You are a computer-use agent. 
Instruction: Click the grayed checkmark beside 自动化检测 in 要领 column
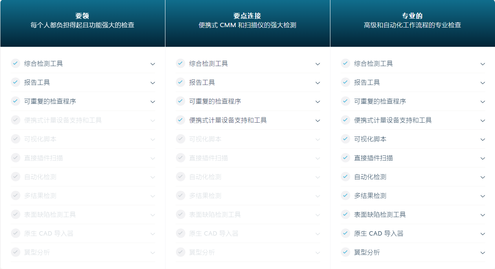[16, 177]
